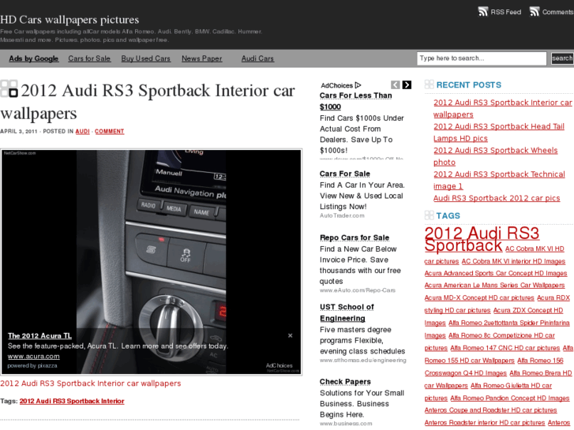Viewport: 574px width, 430px height.
Task: Click AutoTrader.com ad URL
Action: pyautogui.click(x=342, y=215)
